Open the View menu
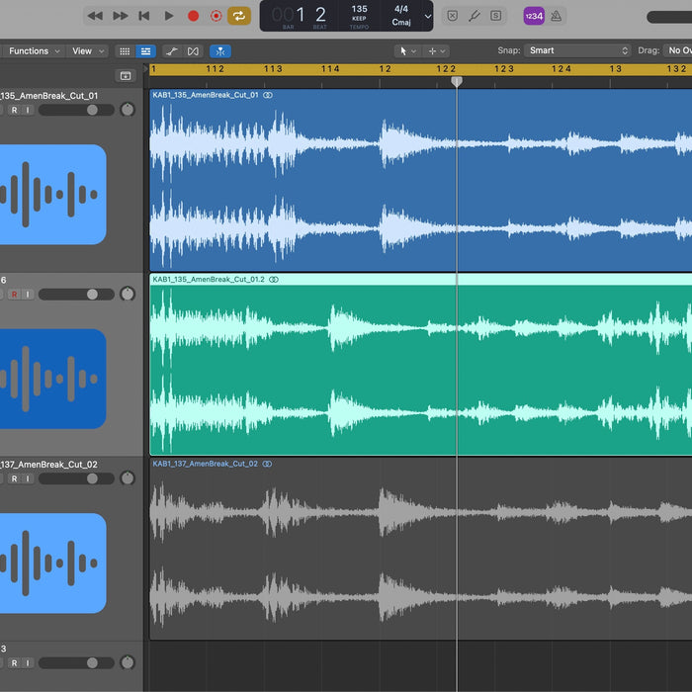692x692 pixels. pos(88,51)
